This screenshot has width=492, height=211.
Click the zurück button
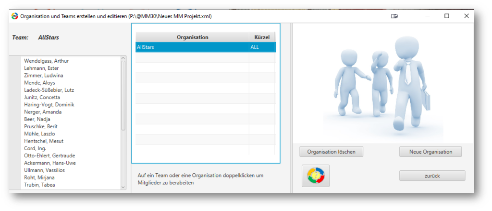(x=432, y=176)
